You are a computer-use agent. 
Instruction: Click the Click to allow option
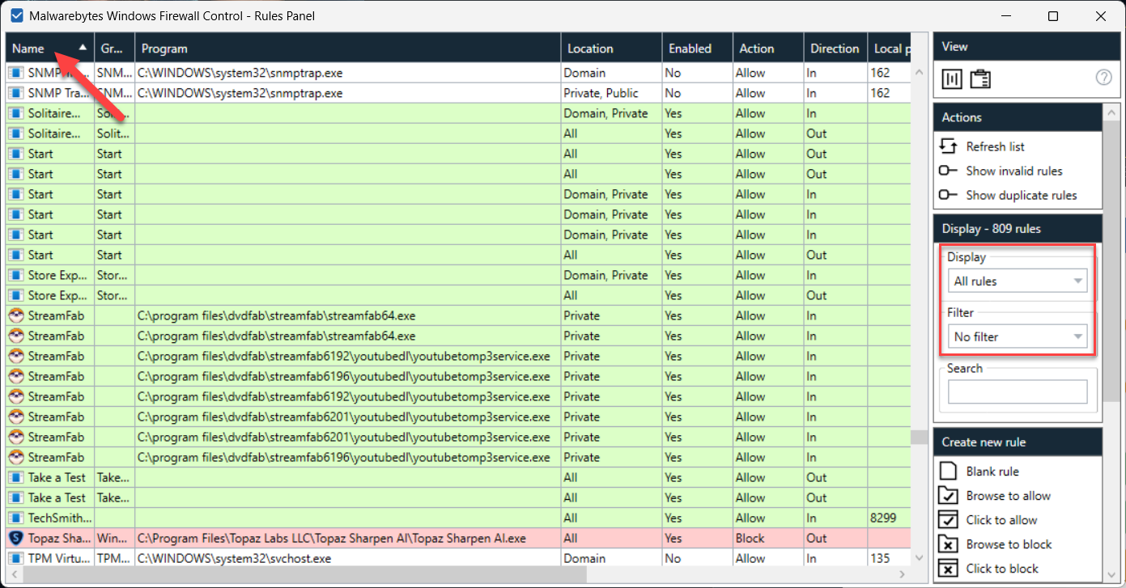[x=1001, y=520]
